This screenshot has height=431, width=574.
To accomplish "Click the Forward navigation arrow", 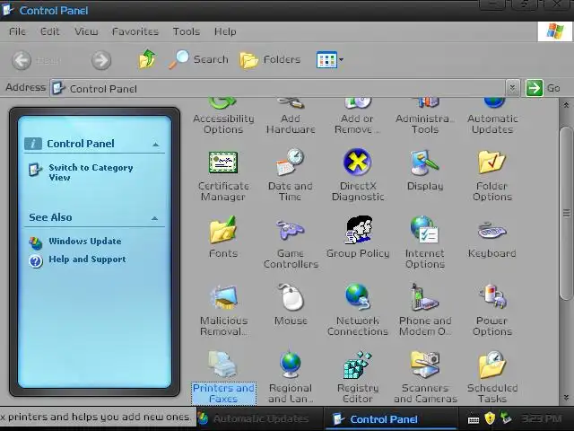I will click(x=101, y=60).
